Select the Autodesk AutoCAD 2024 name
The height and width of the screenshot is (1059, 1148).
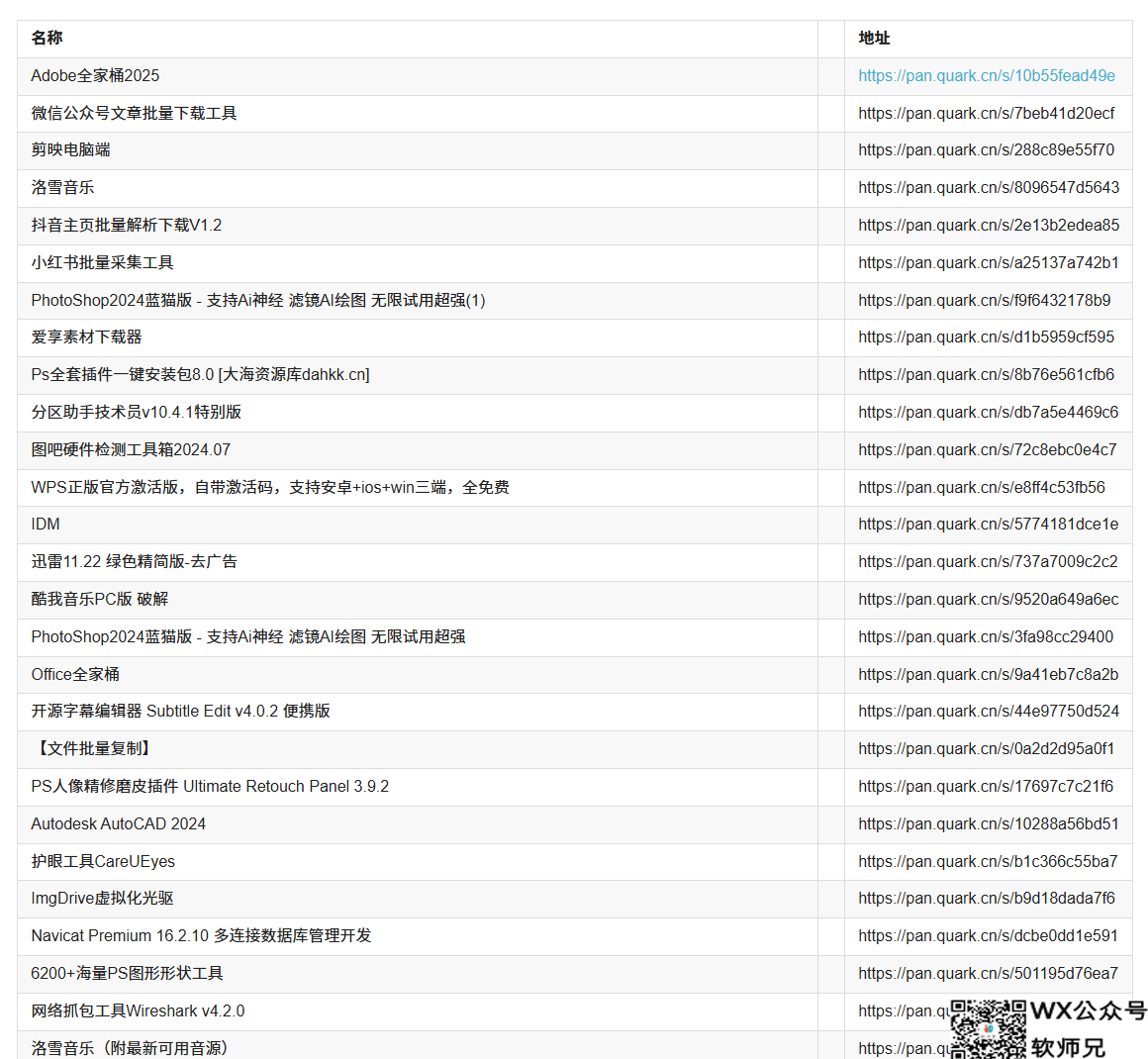coord(119,824)
